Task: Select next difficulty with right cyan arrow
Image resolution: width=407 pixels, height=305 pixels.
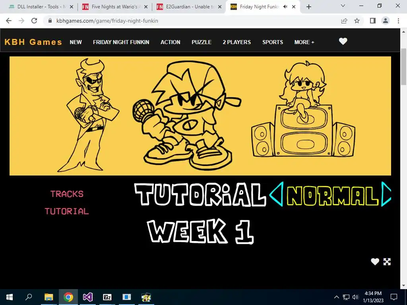Action: click(x=386, y=194)
